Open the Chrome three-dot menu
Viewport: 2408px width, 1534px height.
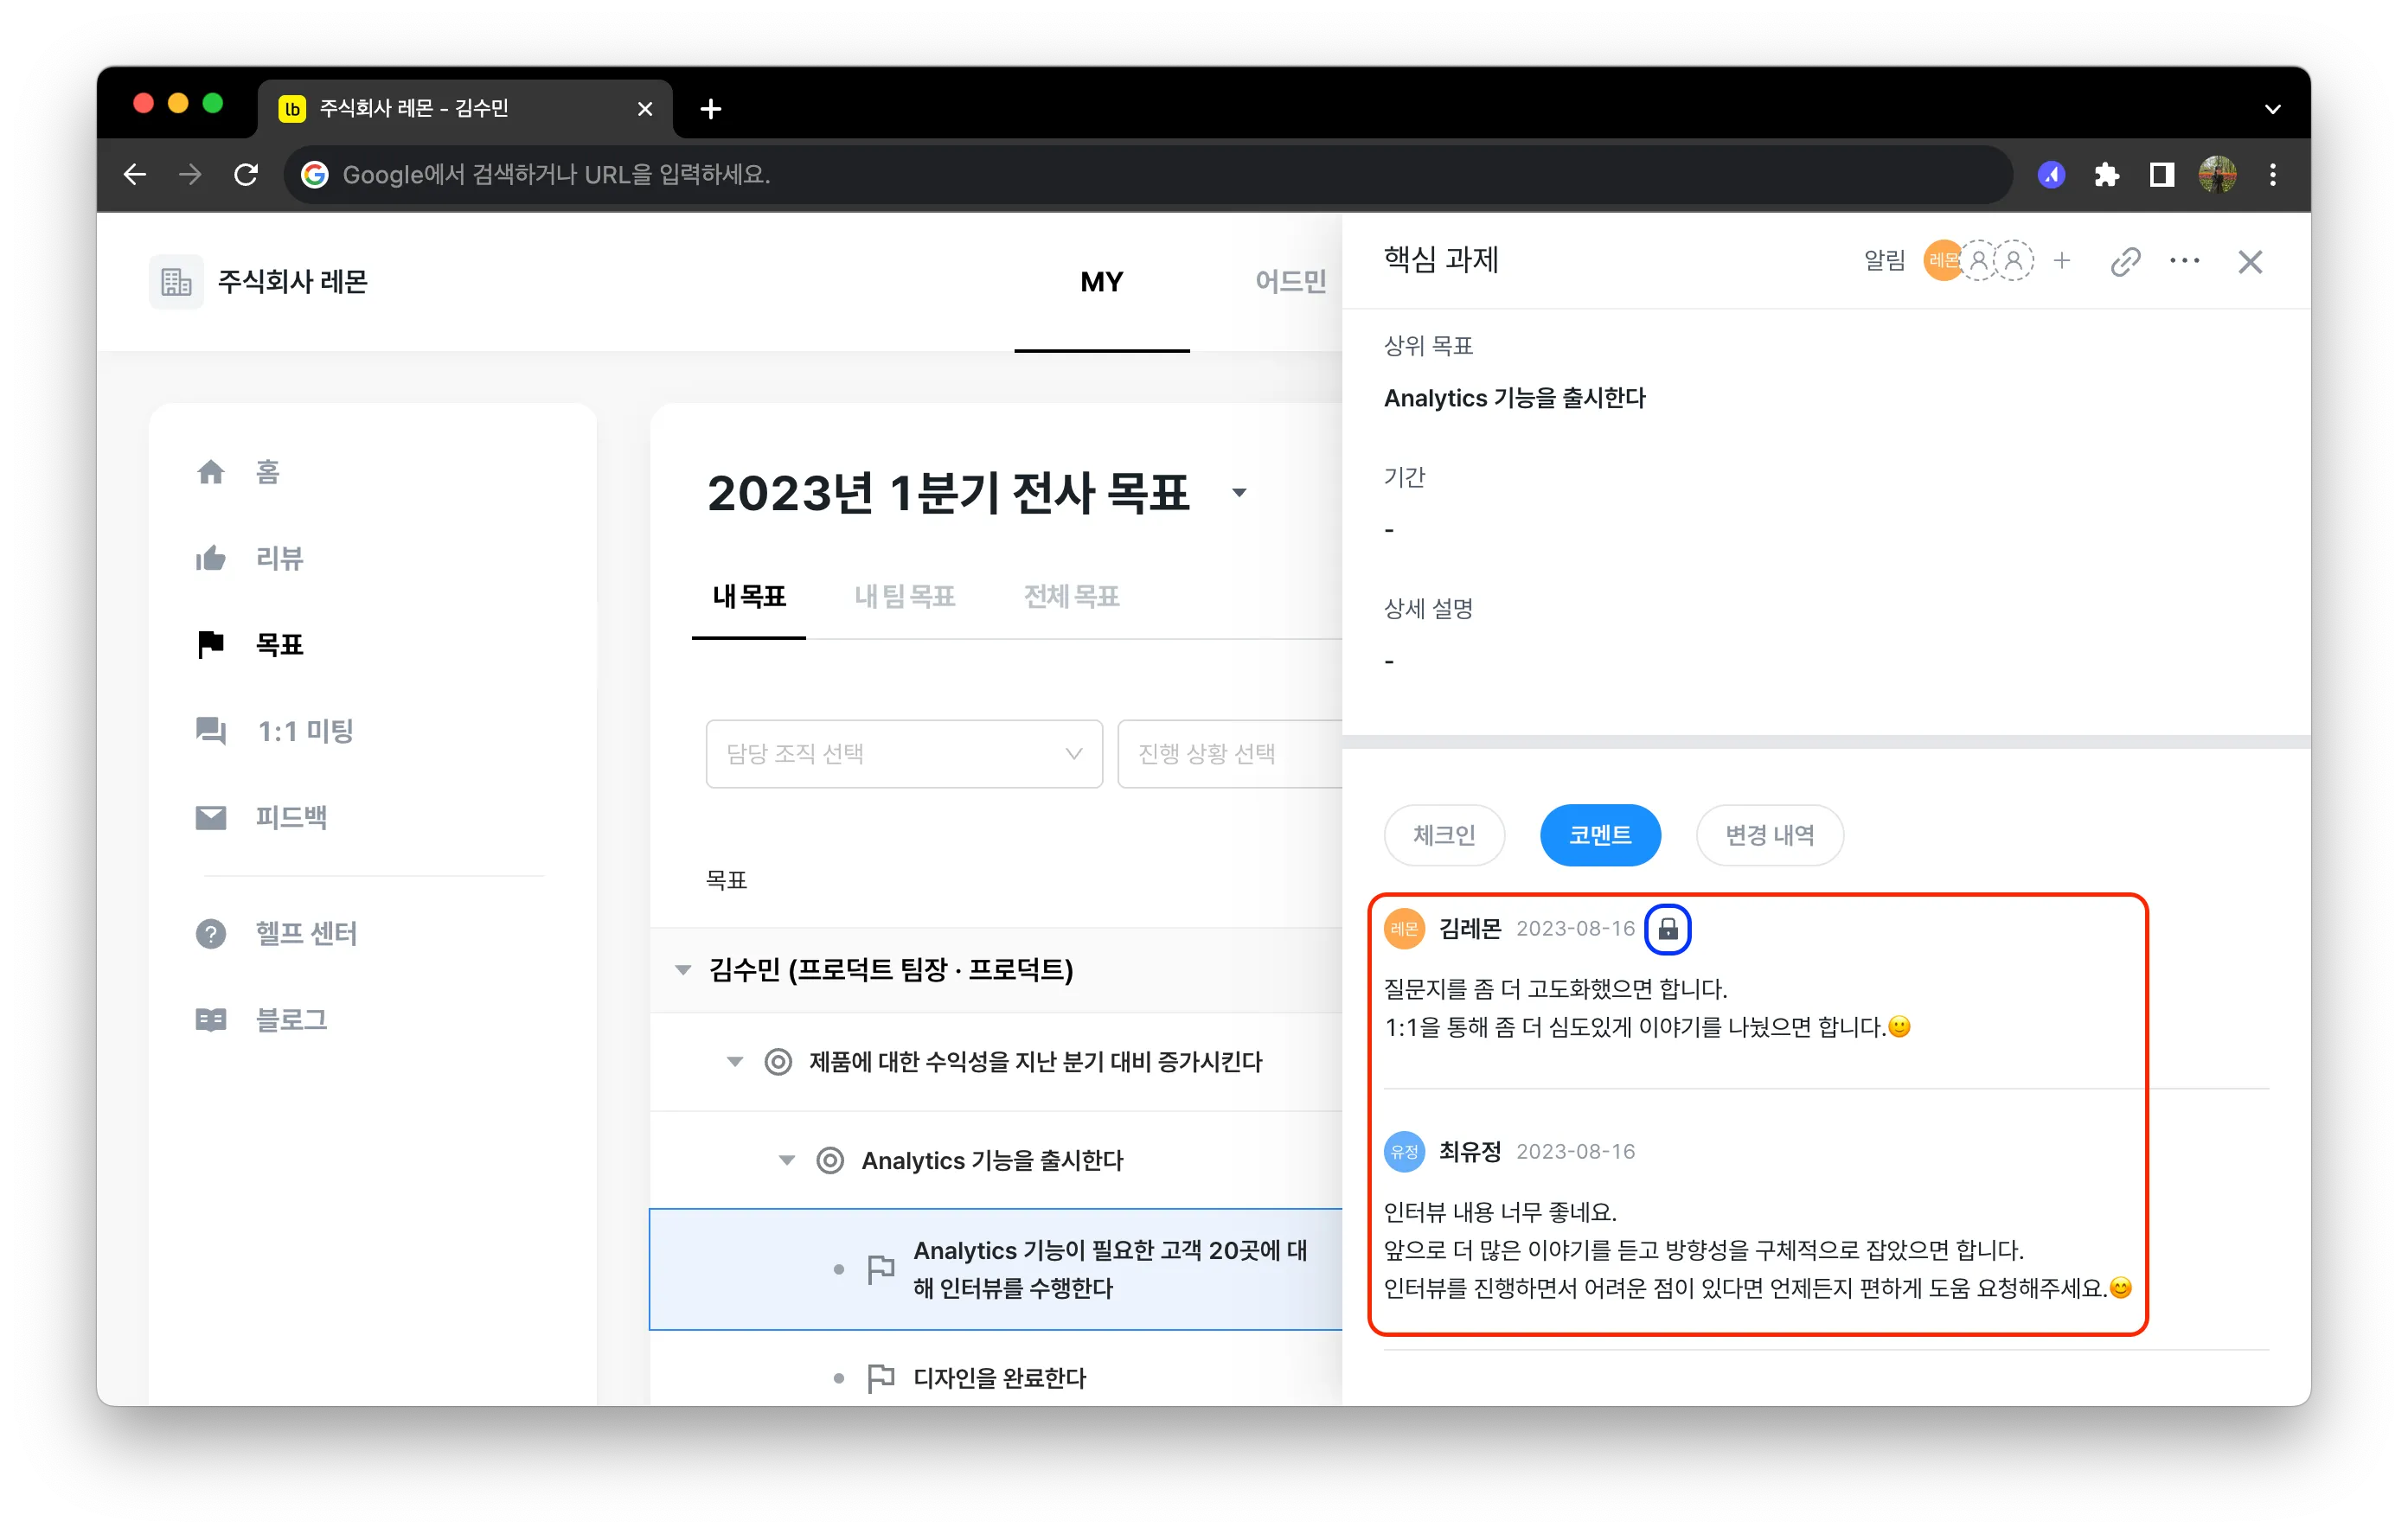click(2272, 175)
